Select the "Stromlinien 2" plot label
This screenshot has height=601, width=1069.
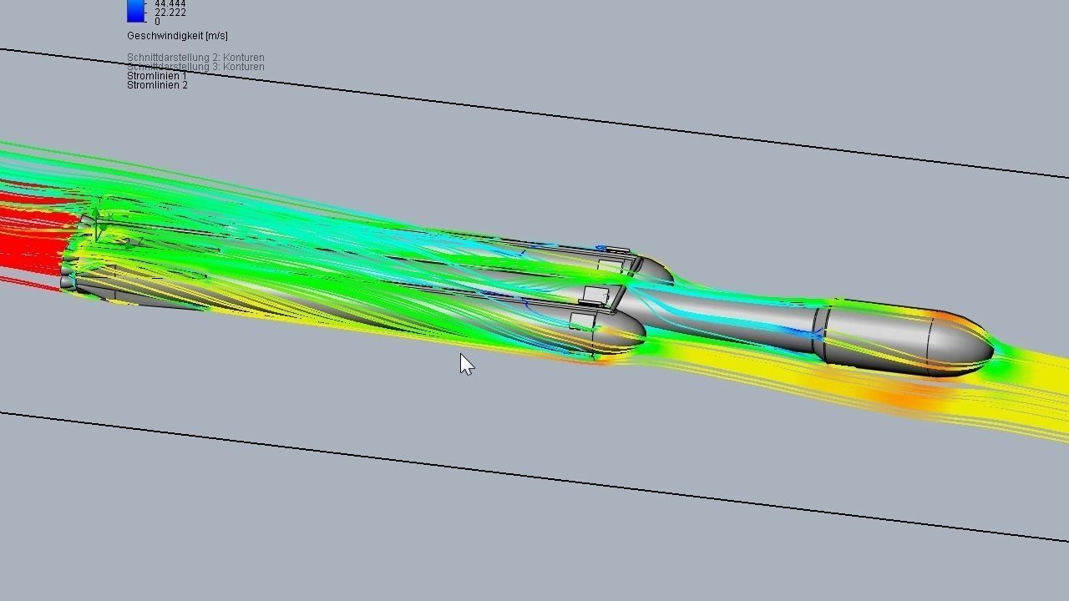click(157, 85)
